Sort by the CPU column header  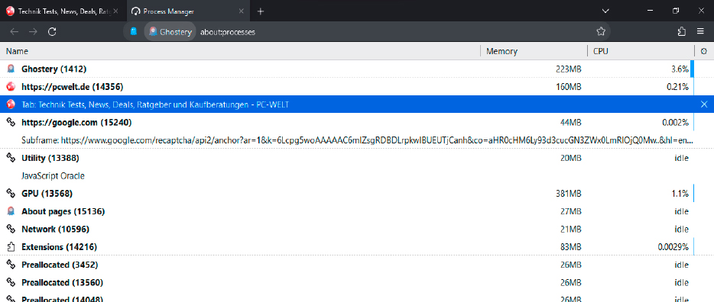click(641, 51)
